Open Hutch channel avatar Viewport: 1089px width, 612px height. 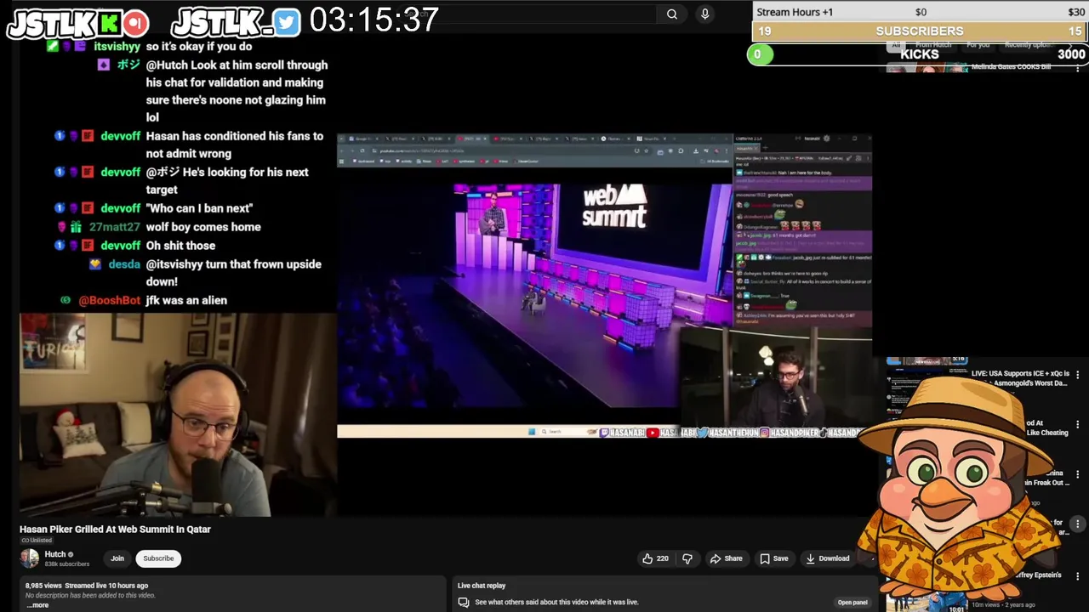[x=30, y=558]
